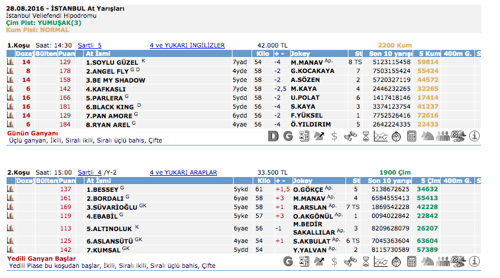Open the dollar sign icon for race 1
The image size is (500, 278).
click(x=334, y=136)
